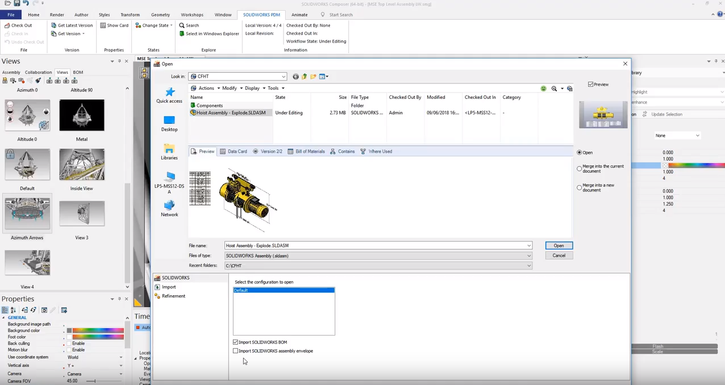Click paintbrush icon in Views toolbar
The height and width of the screenshot is (385, 725).
point(38,81)
